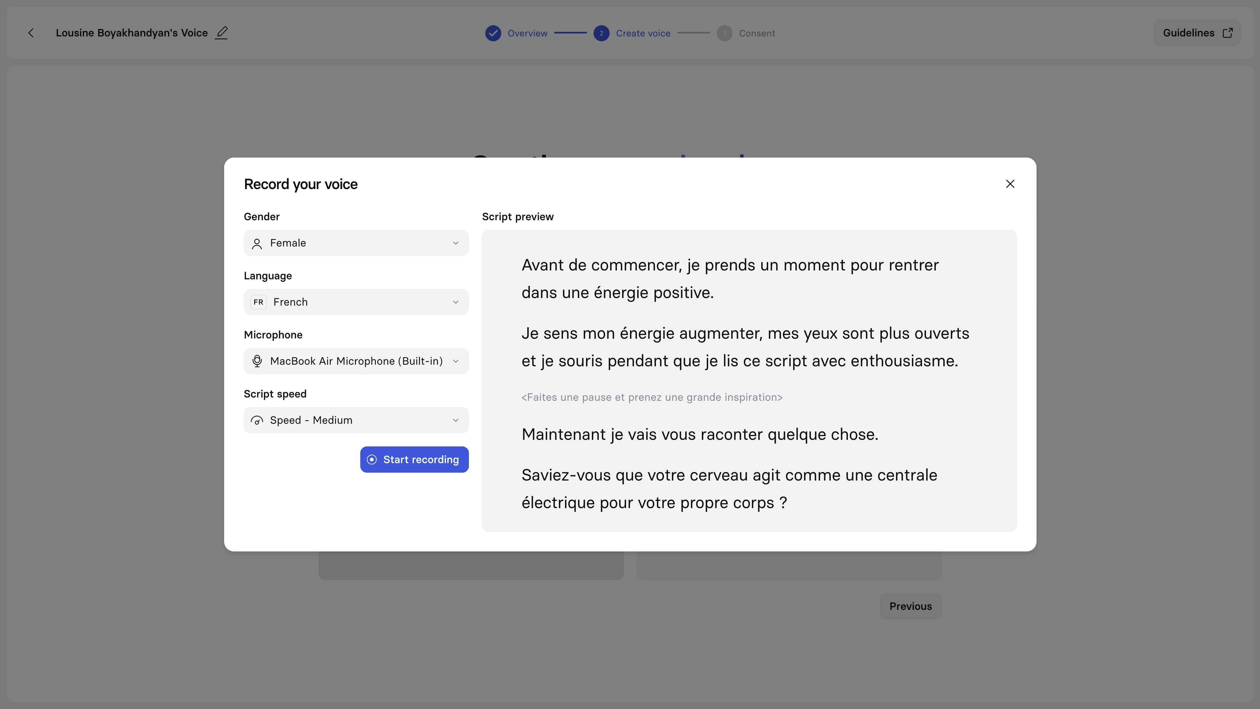Click the Guidelines external link icon

1227,33
